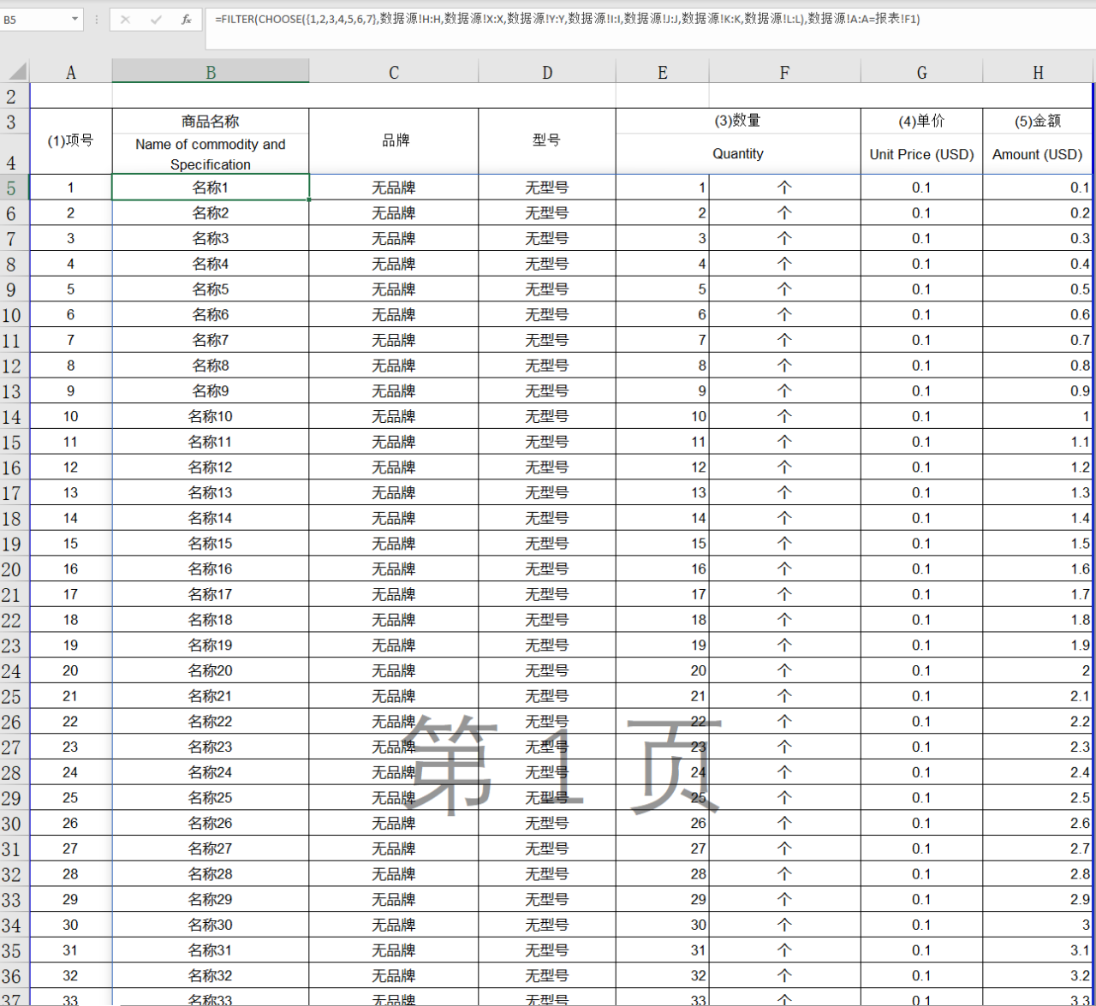Click '无型号' in the 名称7 row
This screenshot has width=1096, height=1006.
(547, 340)
